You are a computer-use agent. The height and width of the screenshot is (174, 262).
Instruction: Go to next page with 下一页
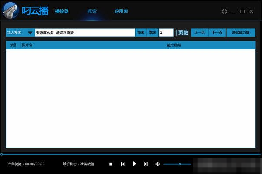(217, 33)
